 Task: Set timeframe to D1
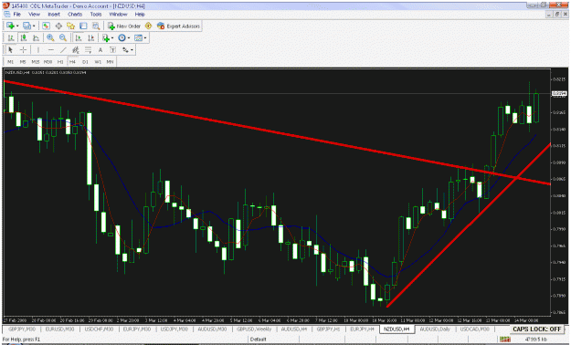click(85, 62)
